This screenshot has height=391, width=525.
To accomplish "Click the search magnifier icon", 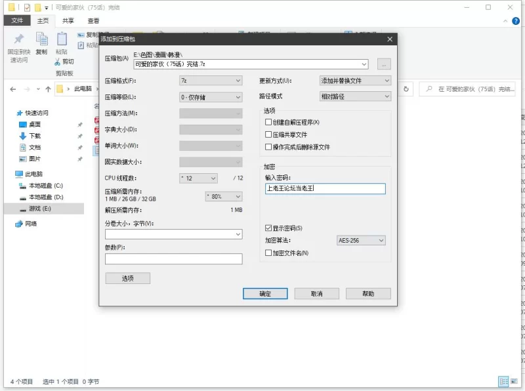I will point(429,89).
